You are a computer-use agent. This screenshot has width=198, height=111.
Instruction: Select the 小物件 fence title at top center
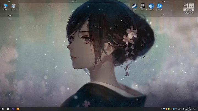(74, 2)
